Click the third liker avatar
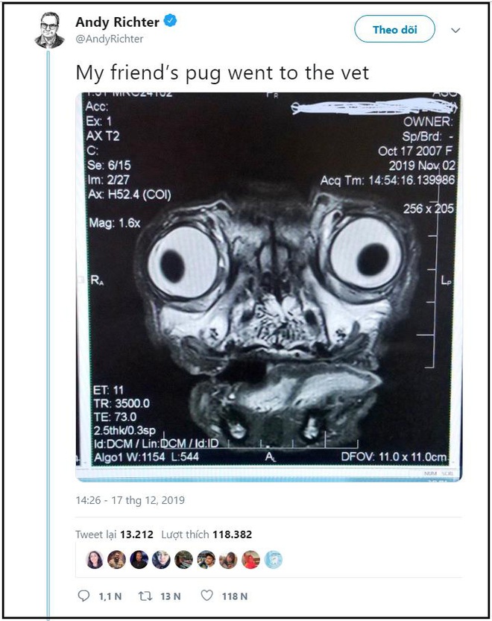The image size is (492, 621). [139, 560]
